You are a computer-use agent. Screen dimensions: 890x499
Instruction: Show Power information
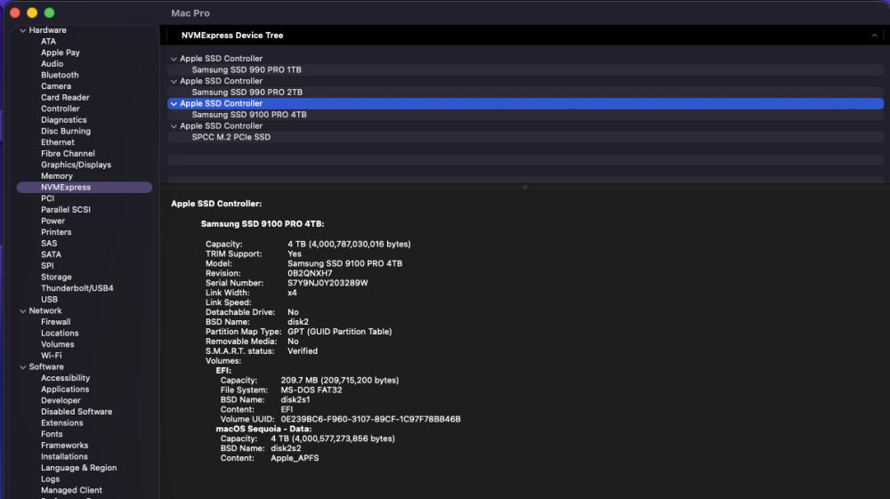click(53, 221)
